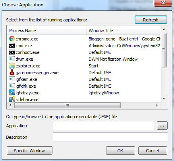Click the horizontal scrollbar thumb
This screenshot has height=161, width=174.
[68, 105]
